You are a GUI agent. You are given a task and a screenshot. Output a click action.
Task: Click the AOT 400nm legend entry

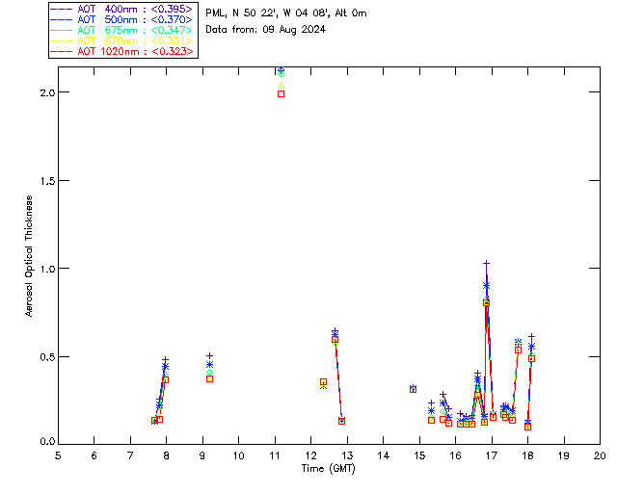(122, 9)
